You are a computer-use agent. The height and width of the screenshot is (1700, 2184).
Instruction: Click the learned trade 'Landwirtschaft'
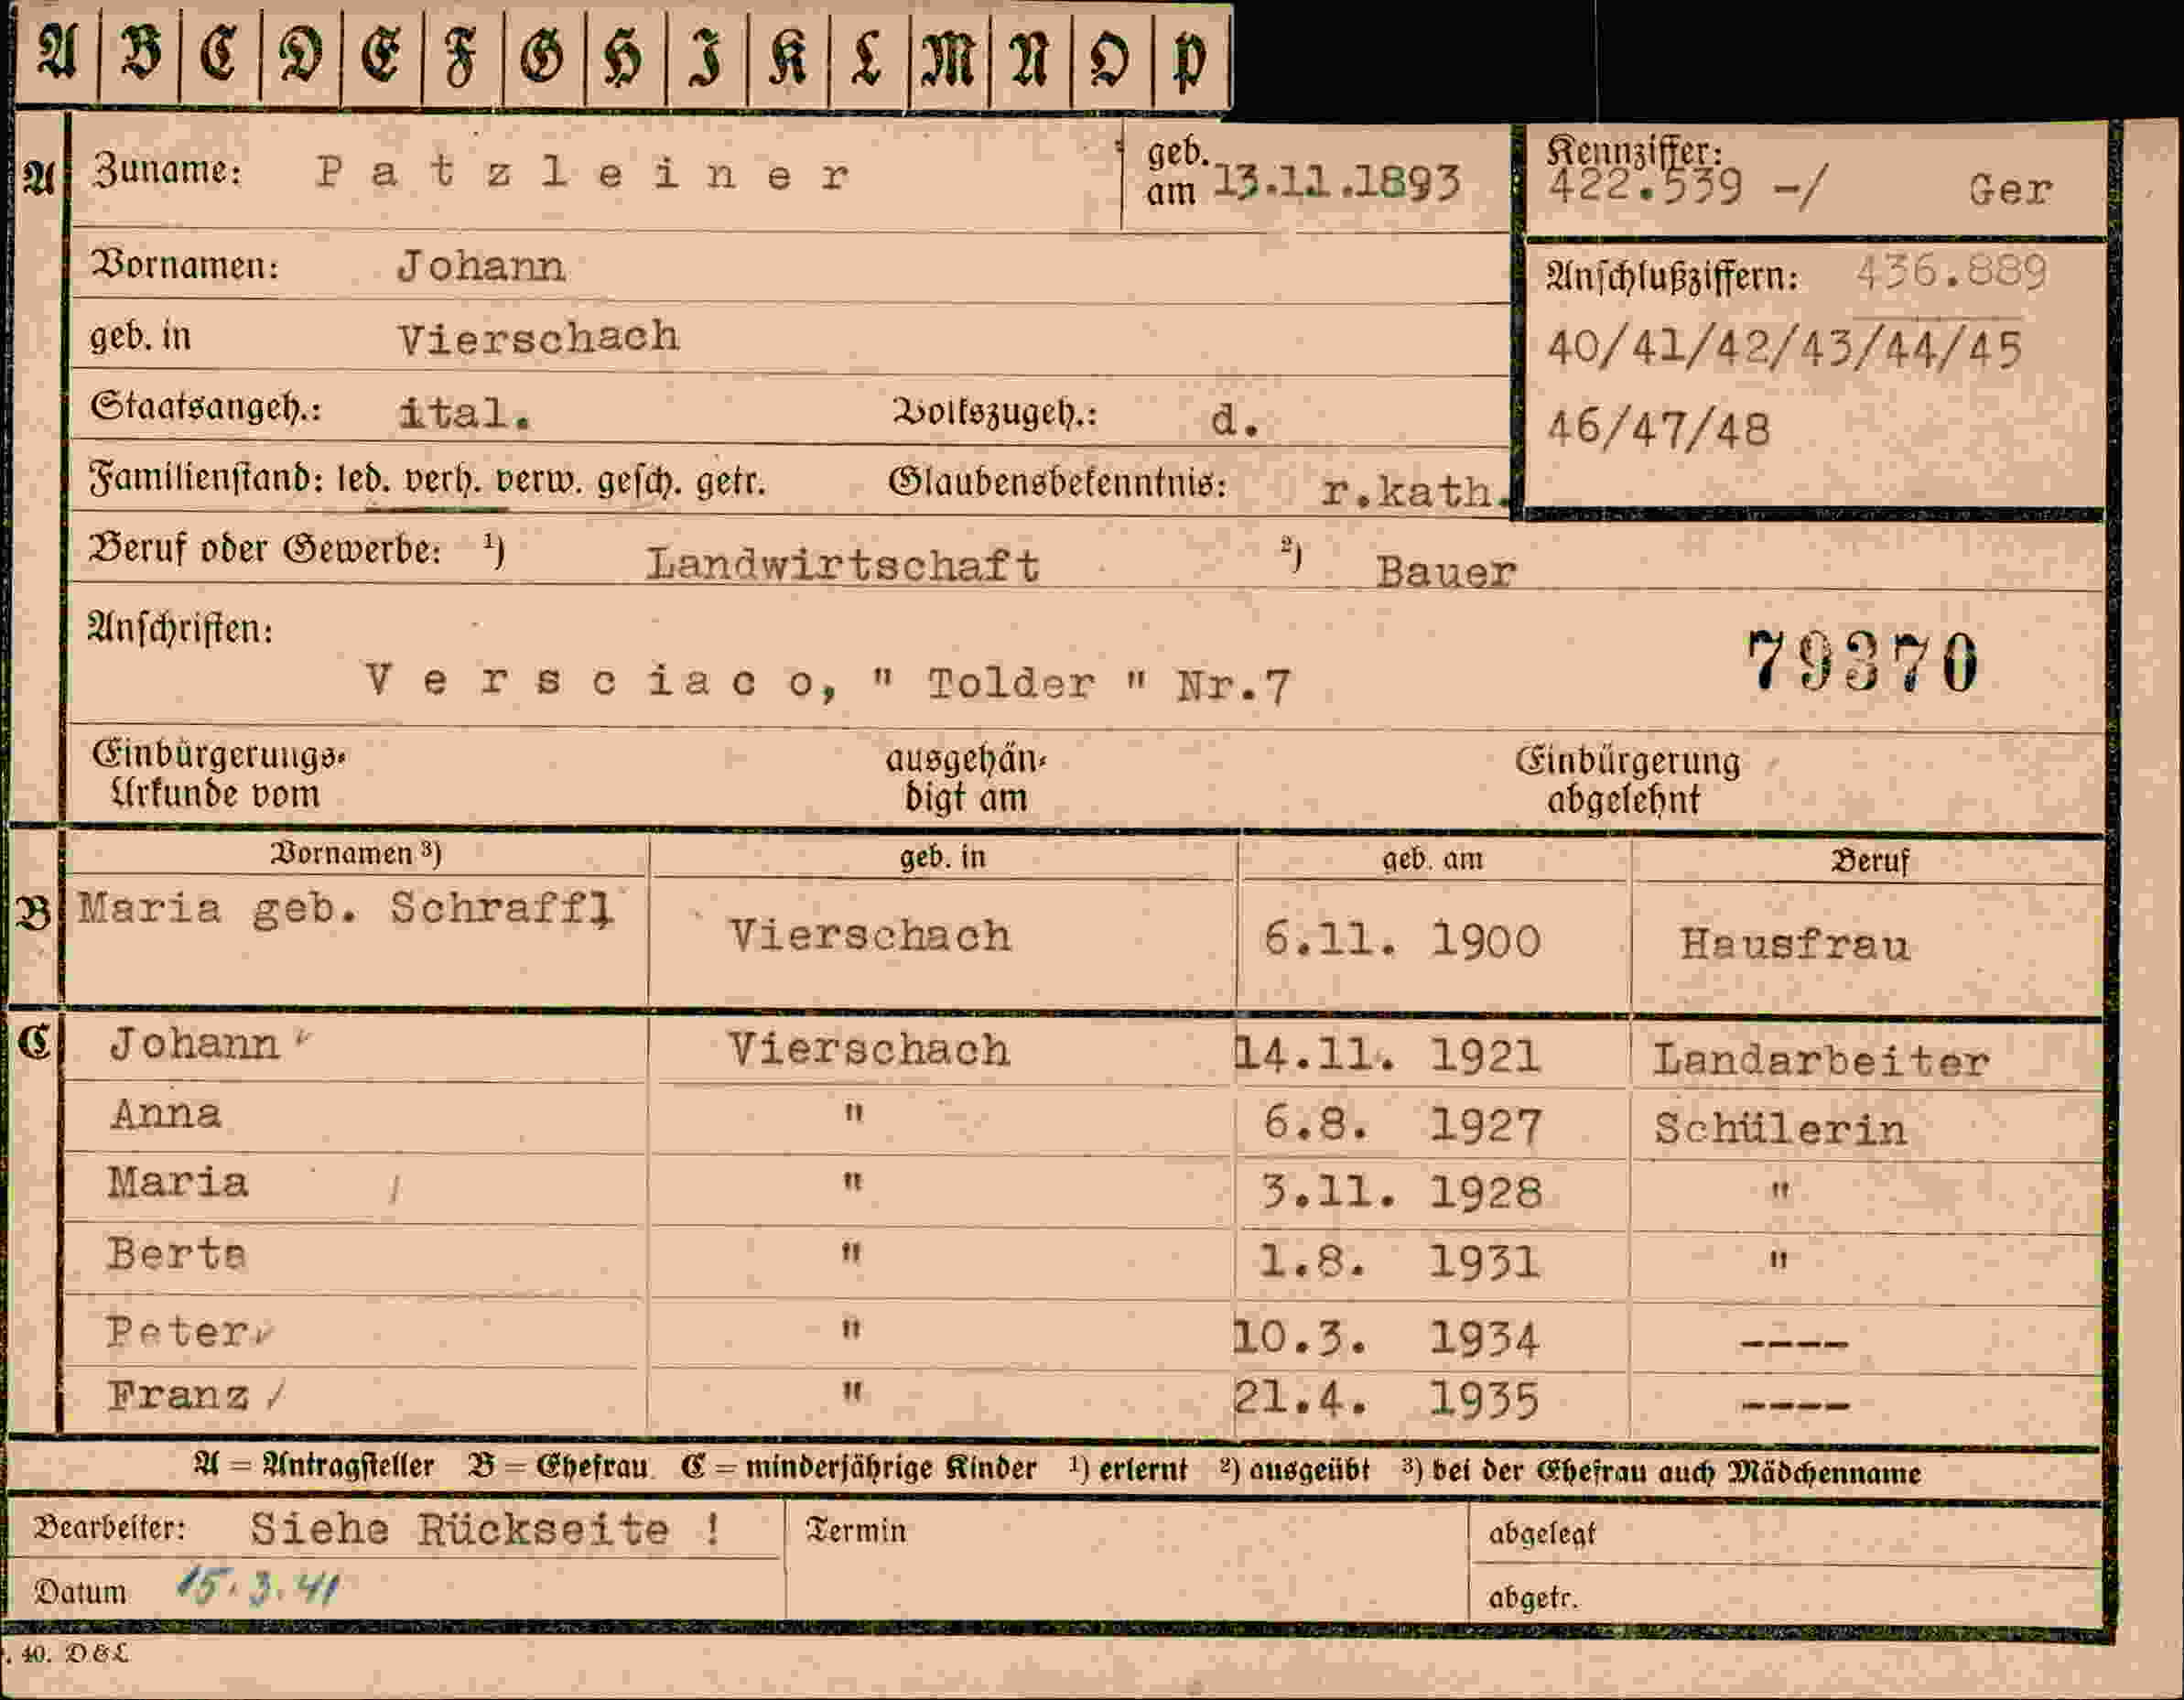[842, 565]
